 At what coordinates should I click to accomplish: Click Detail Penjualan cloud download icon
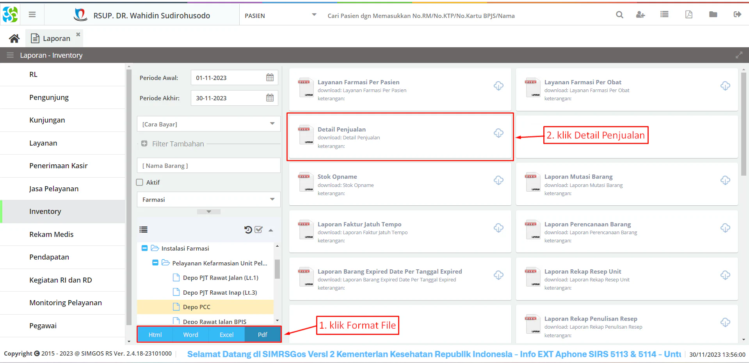click(x=498, y=133)
